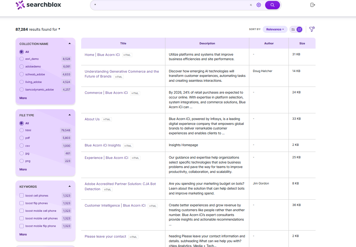The height and width of the screenshot is (247, 356).
Task: Show More under File Type
Action: tap(23, 170)
